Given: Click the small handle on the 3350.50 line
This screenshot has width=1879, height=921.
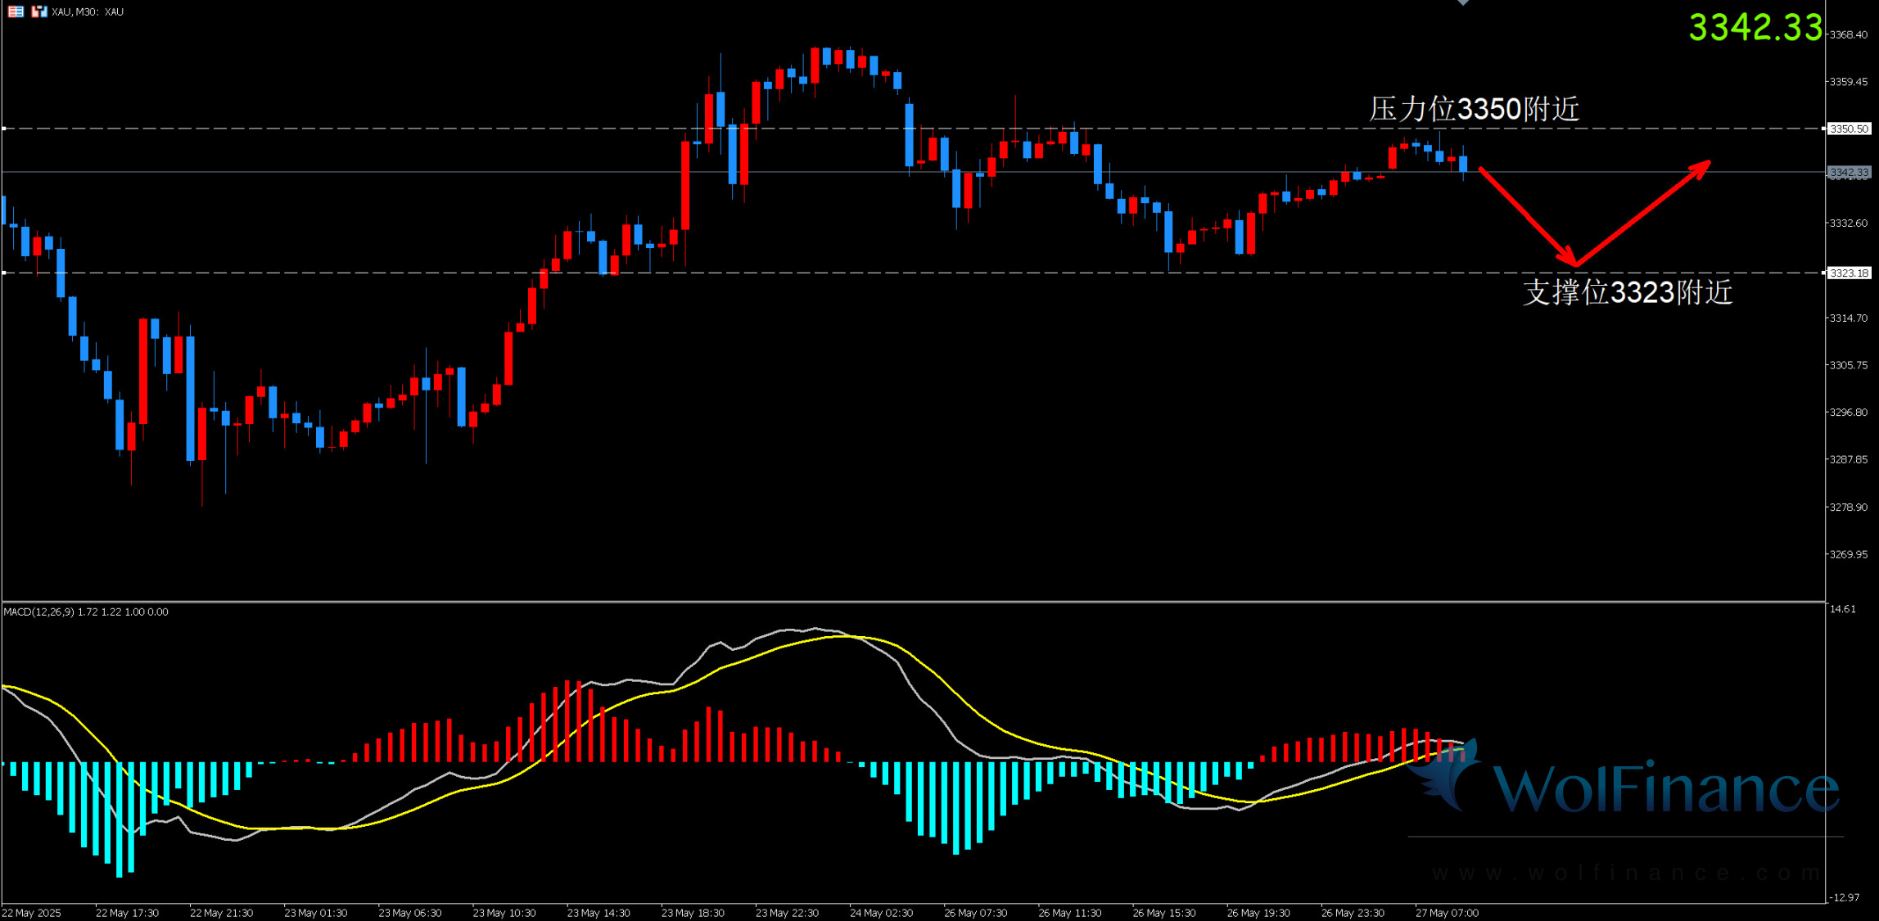Looking at the screenshot, I should point(4,129).
